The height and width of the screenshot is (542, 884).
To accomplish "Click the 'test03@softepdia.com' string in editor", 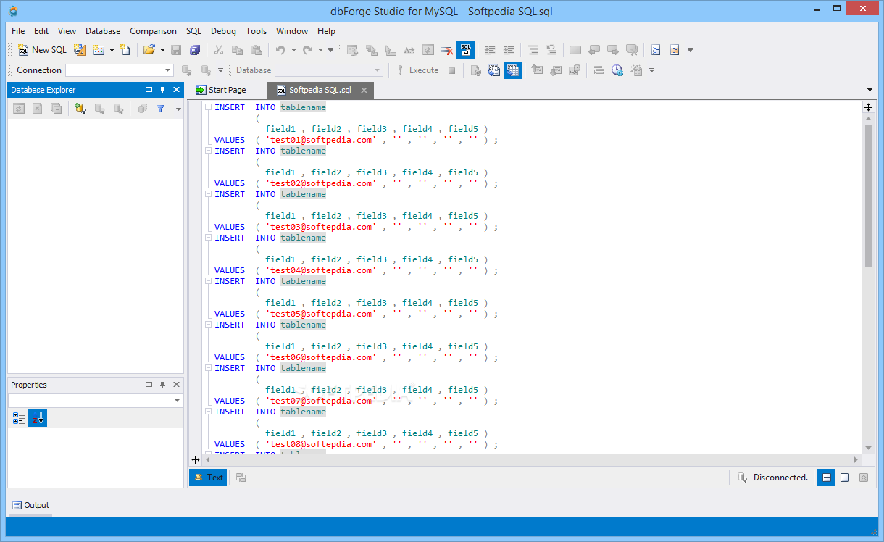I will 321,227.
